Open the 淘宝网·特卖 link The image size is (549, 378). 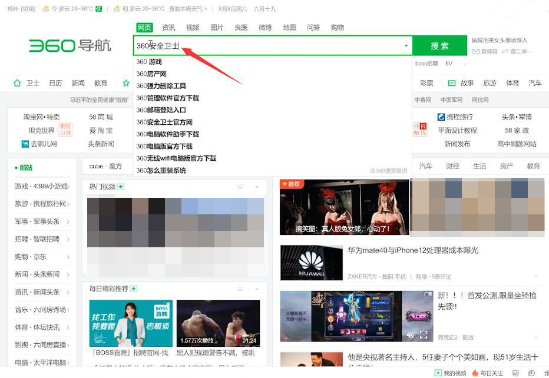point(41,117)
